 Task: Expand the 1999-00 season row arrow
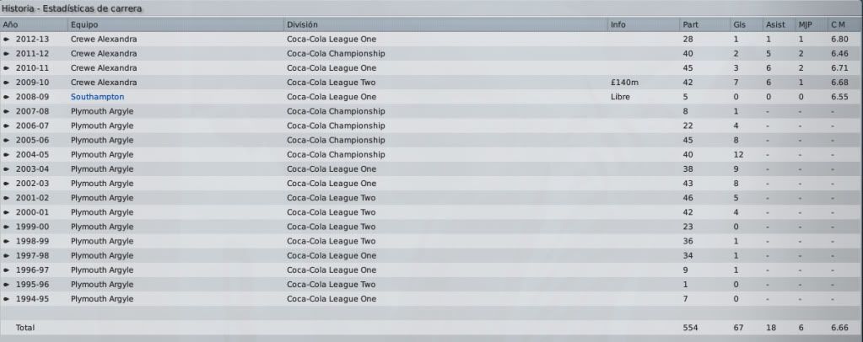pos(7,227)
